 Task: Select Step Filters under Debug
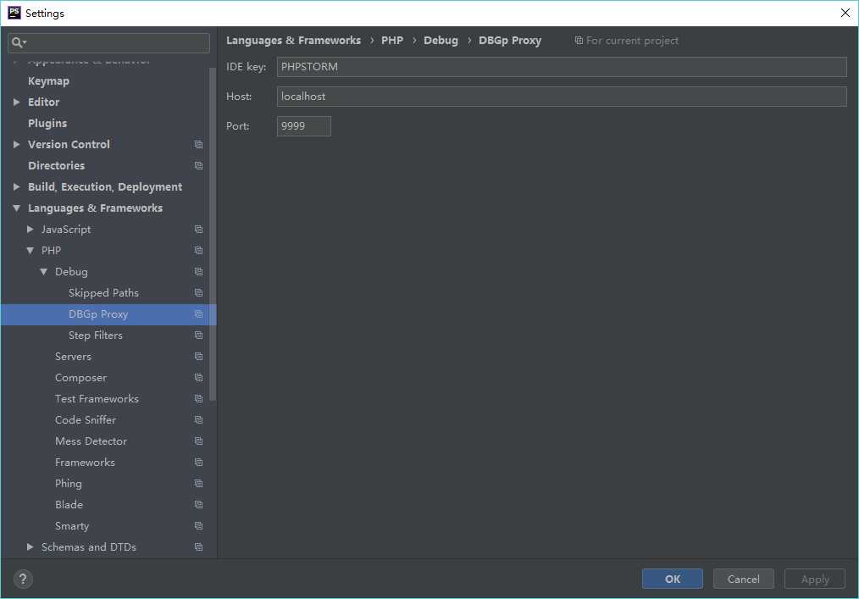[x=96, y=336]
